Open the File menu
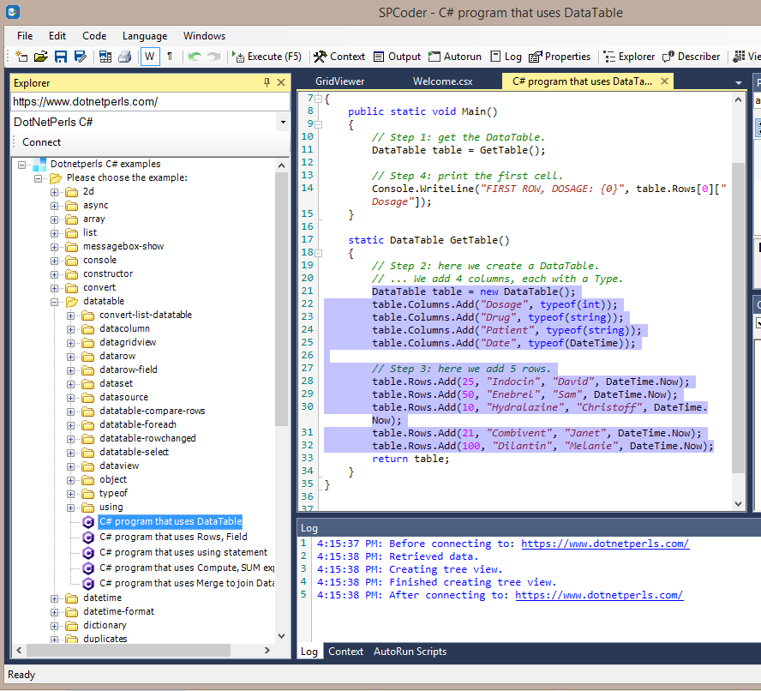 [25, 36]
